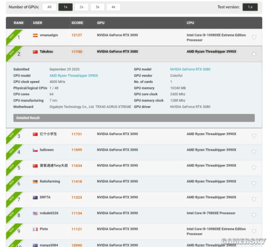Viewport: 269px width, 247px height.
Task: Open the AMD Ryzen Threadripper 3990X CPU model link
Action: point(73,76)
